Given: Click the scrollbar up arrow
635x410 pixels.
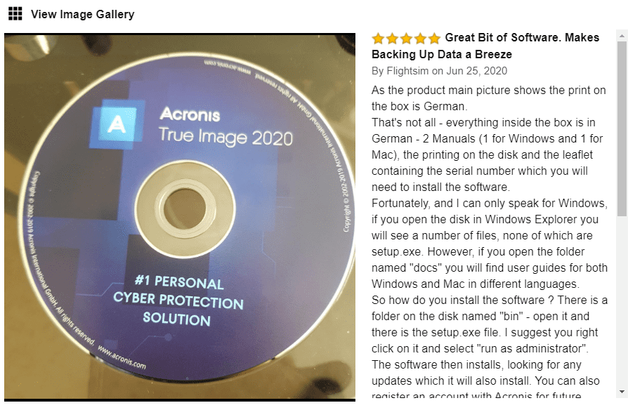Looking at the screenshot, I should click(x=622, y=36).
